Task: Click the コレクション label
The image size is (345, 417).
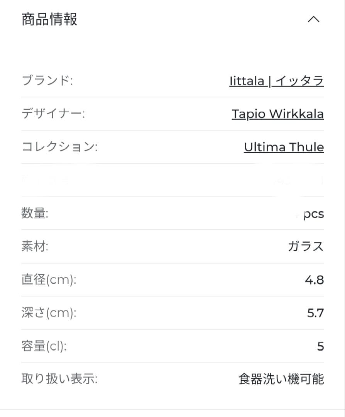Action: click(x=59, y=147)
